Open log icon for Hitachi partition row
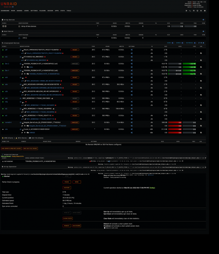 coord(201,53)
